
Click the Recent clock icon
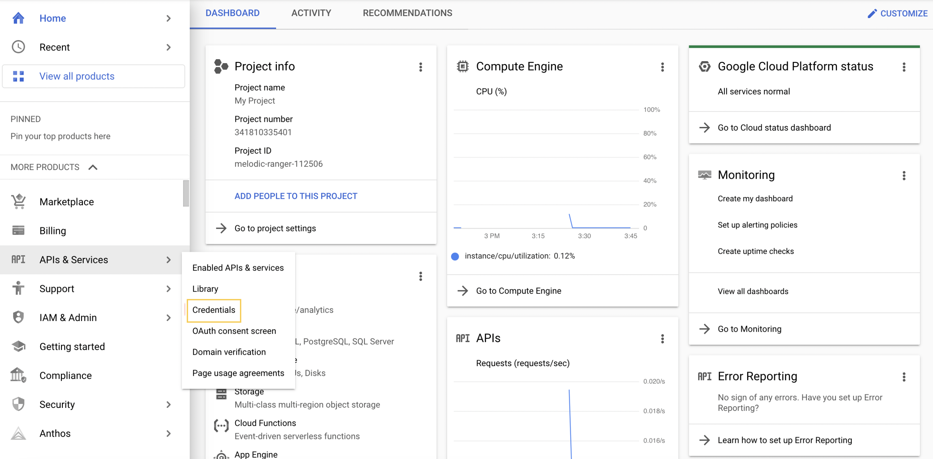pyautogui.click(x=18, y=47)
